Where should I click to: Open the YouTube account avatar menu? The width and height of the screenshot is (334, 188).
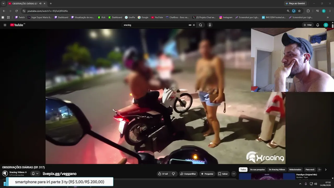pyautogui.click(x=326, y=25)
